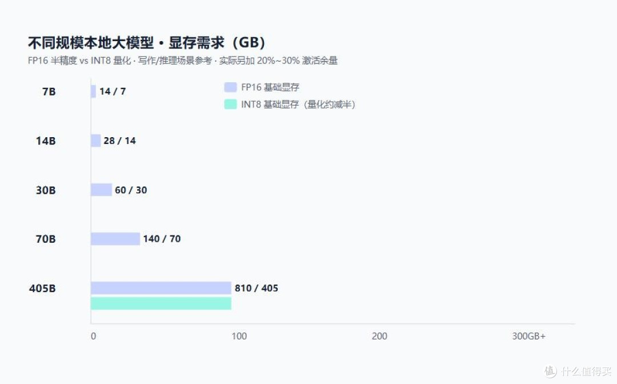Click the value label 140 / 70
The image size is (617, 384).
click(x=162, y=239)
